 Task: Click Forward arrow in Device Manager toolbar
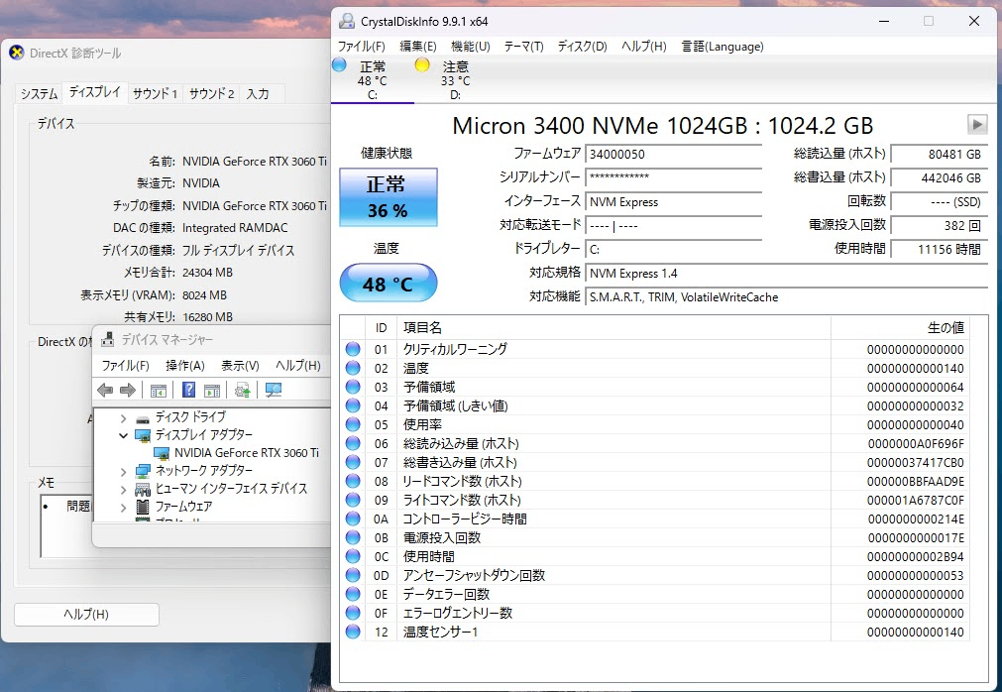click(128, 390)
